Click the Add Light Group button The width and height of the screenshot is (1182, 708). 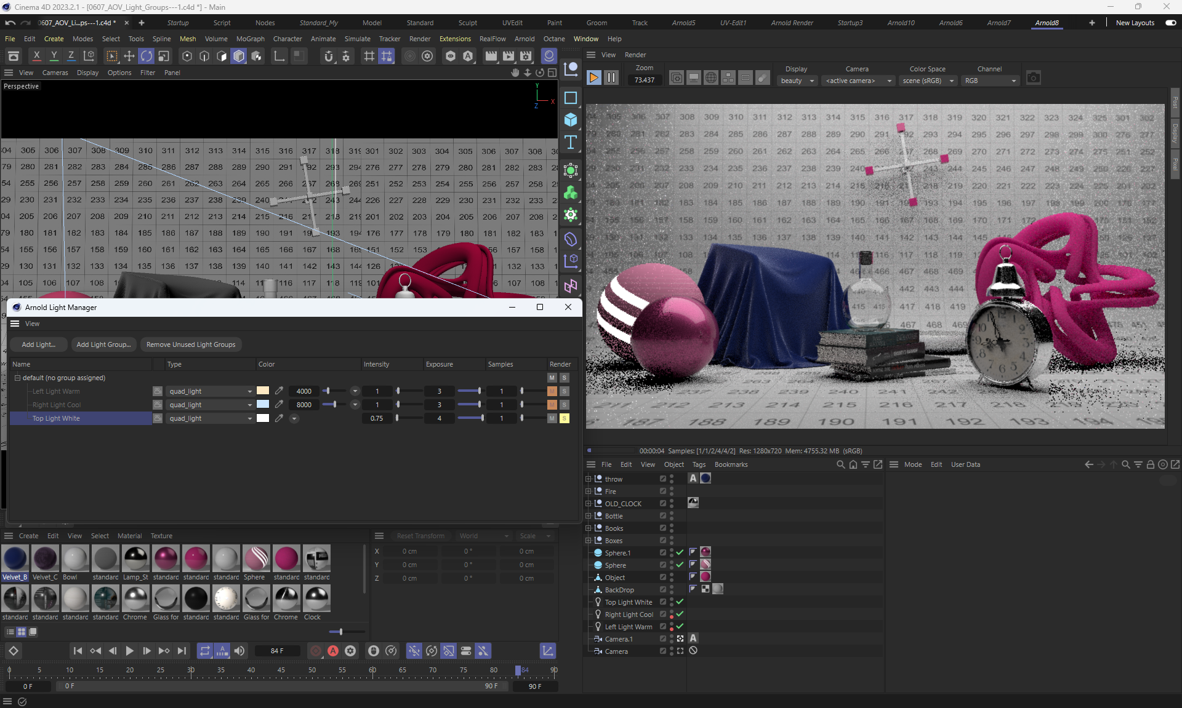pyautogui.click(x=103, y=344)
